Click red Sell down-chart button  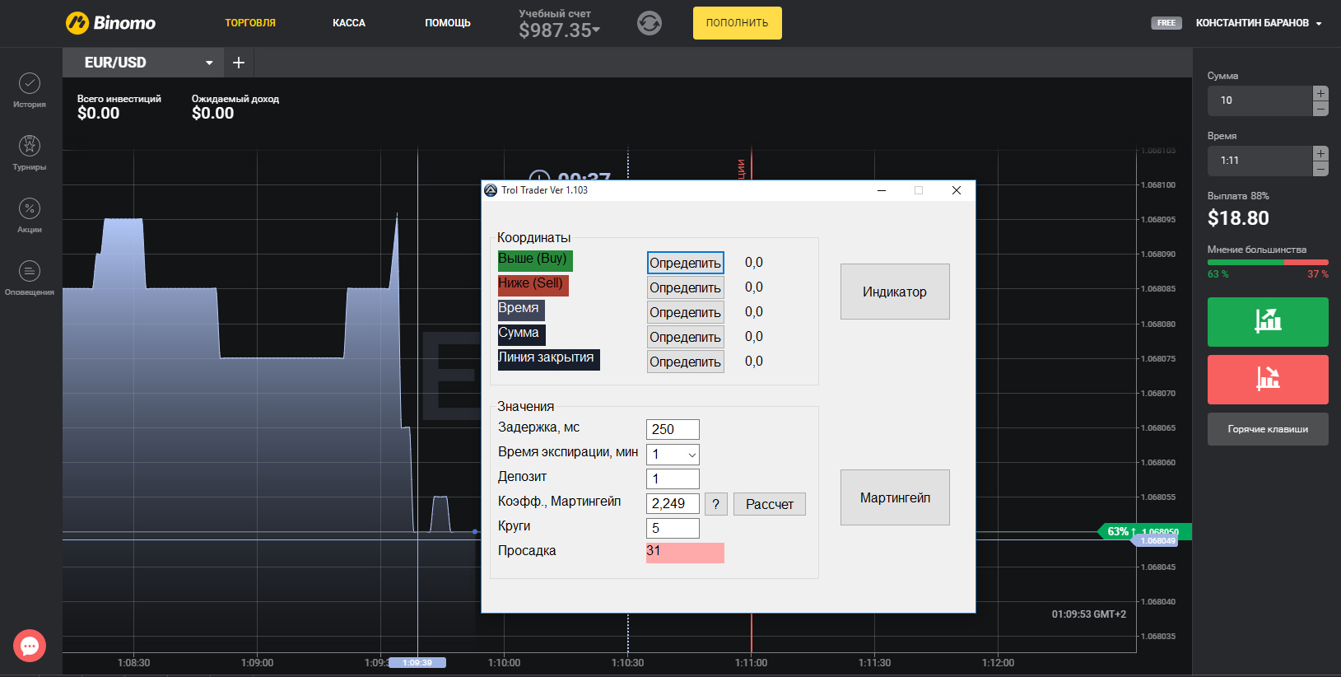point(1268,380)
